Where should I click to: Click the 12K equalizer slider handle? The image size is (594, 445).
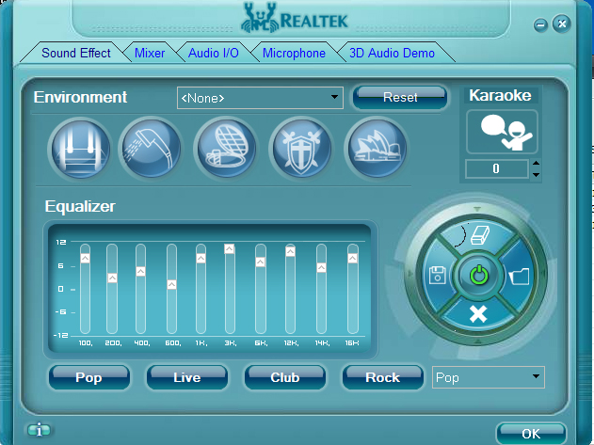tap(290, 251)
